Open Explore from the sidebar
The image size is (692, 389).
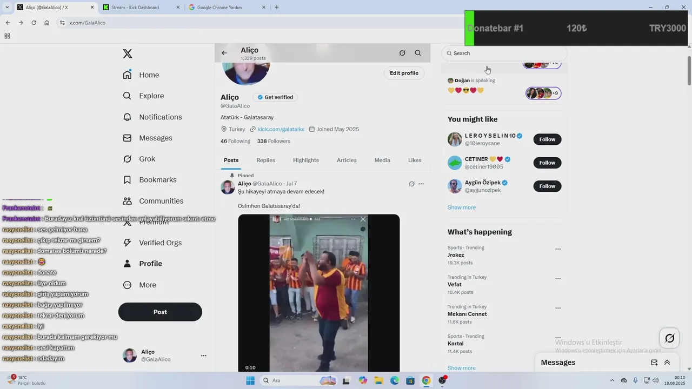(143, 96)
